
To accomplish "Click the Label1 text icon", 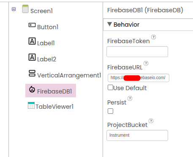I will point(32,41).
